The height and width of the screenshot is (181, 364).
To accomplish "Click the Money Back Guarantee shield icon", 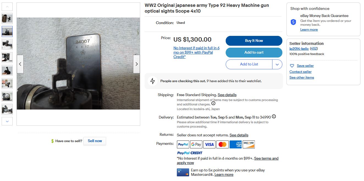I will click(293, 22).
